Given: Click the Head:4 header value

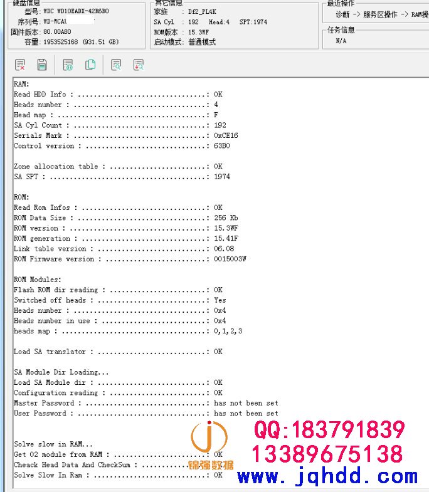Looking at the screenshot, I should pos(219,22).
